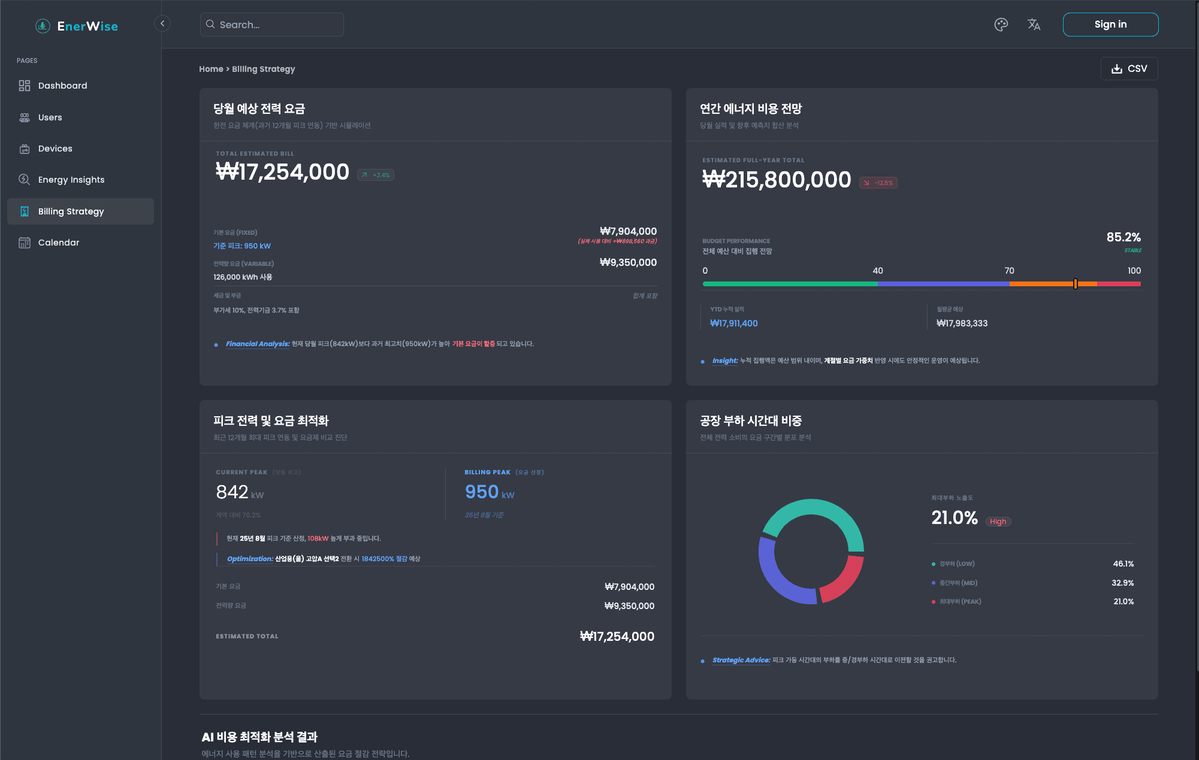Click the Strategic Advice link text

(741, 660)
